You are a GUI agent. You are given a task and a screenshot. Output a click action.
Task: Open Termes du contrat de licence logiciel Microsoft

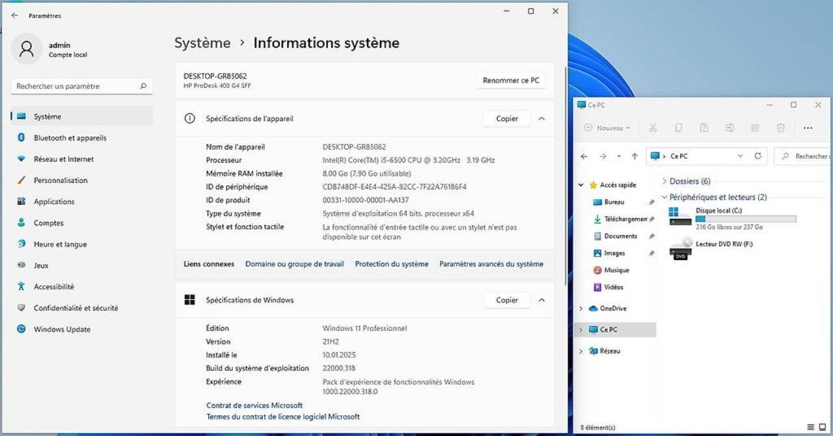pyautogui.click(x=283, y=416)
